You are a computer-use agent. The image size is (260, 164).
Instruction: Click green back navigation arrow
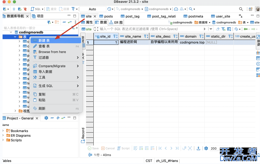[x=246, y=29]
